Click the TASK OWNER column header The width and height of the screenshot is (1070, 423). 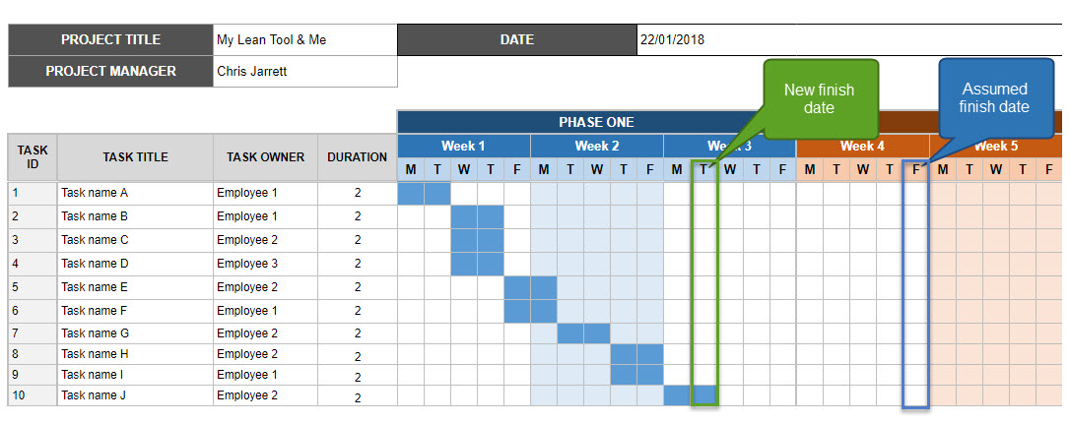pos(265,157)
